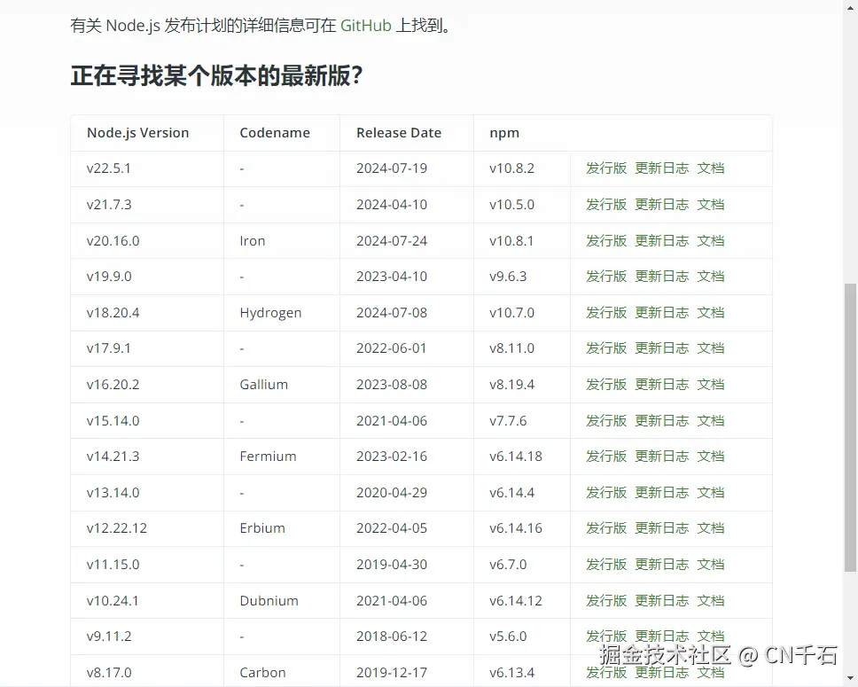The image size is (858, 687).
Task: Open 更新日志 link for v21.7.3
Action: point(661,204)
